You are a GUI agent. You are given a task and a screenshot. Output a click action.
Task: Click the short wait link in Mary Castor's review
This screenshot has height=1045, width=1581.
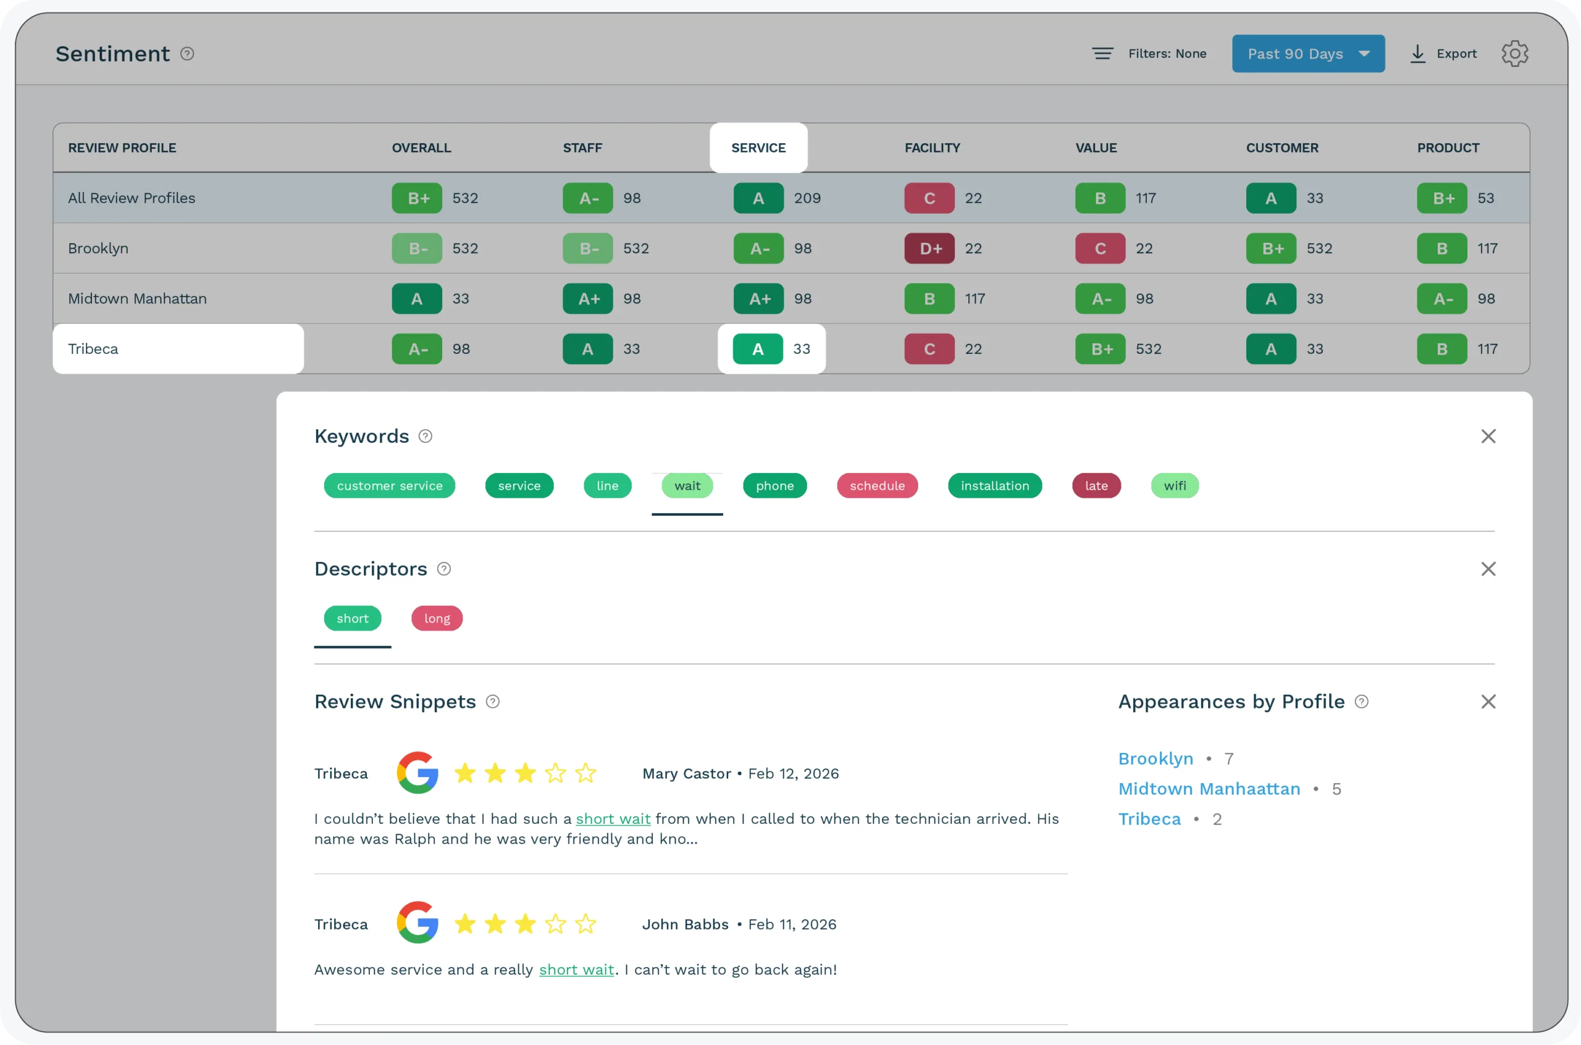[613, 818]
